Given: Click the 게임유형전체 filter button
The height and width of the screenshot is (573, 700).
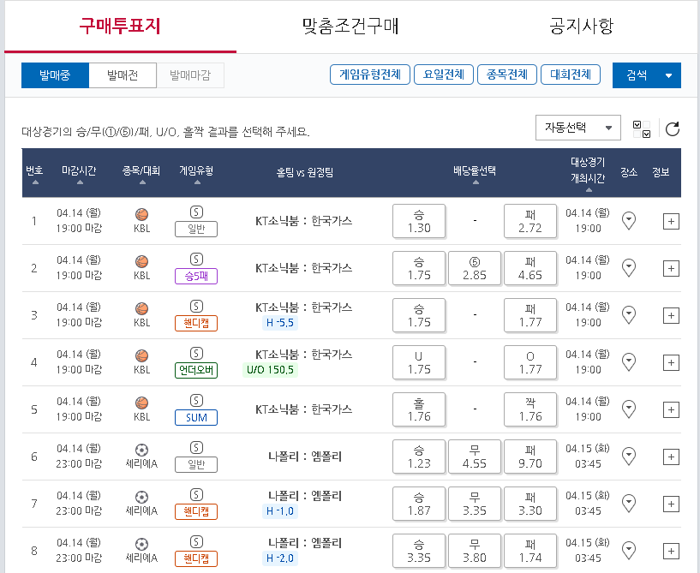Looking at the screenshot, I should pos(369,75).
